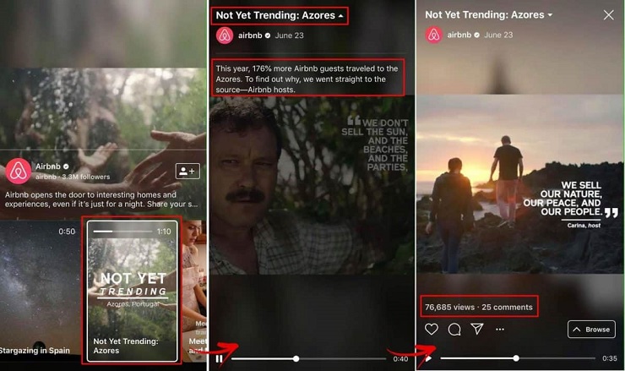Tap the verified badge beside airbnb in right screen

(476, 35)
